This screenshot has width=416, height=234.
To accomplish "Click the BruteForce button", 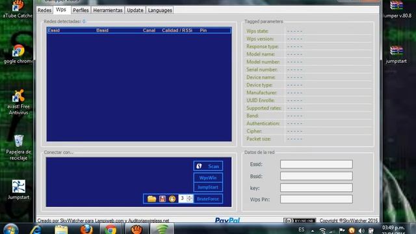I will (x=208, y=199).
